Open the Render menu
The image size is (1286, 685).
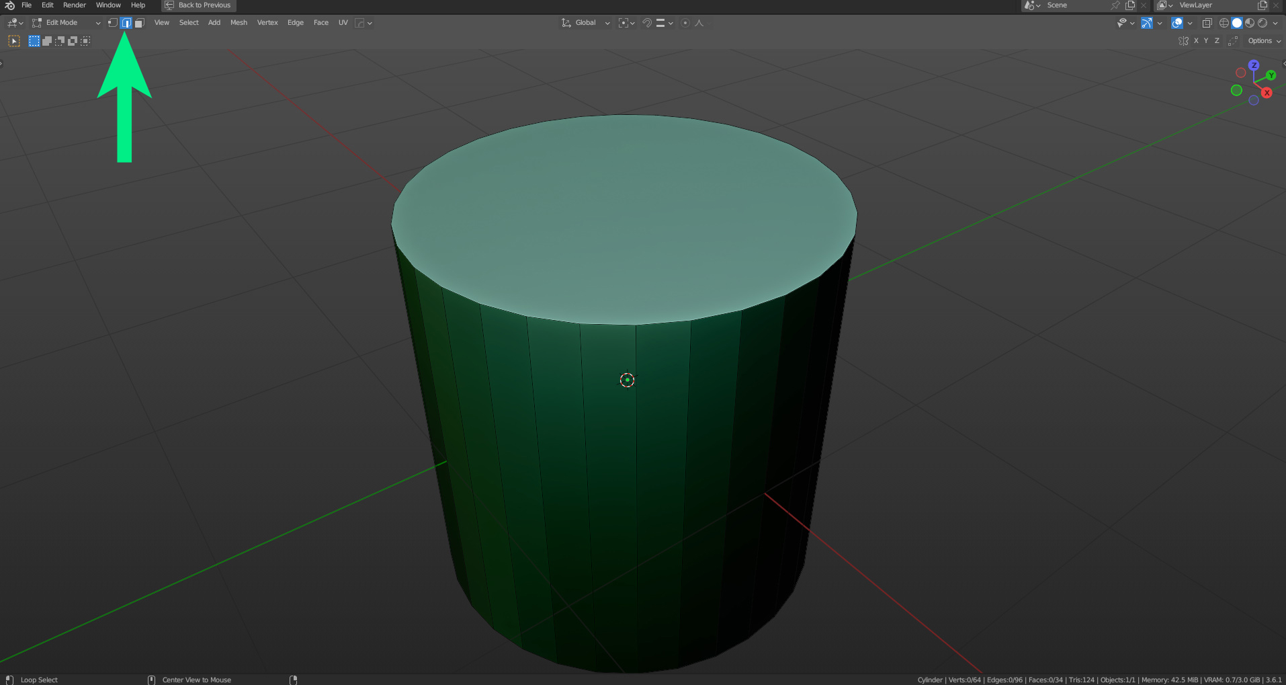pos(75,5)
